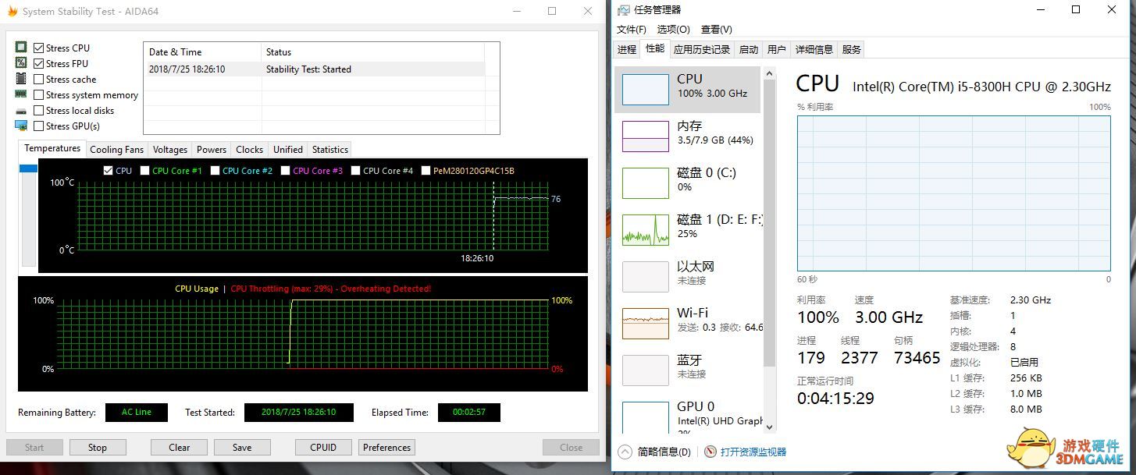Click the Status column header
Viewport: 1136px width, 475px height.
click(372, 52)
